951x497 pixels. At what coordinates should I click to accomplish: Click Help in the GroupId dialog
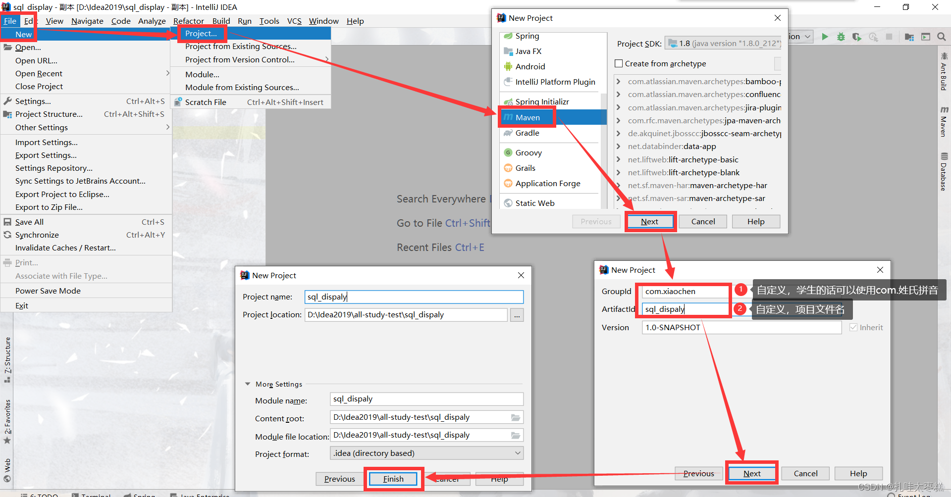pos(858,473)
